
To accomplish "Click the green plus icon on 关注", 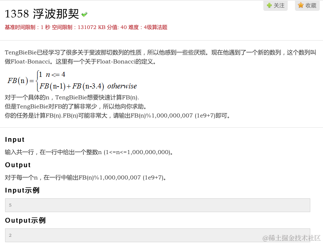I will (x=269, y=5).
